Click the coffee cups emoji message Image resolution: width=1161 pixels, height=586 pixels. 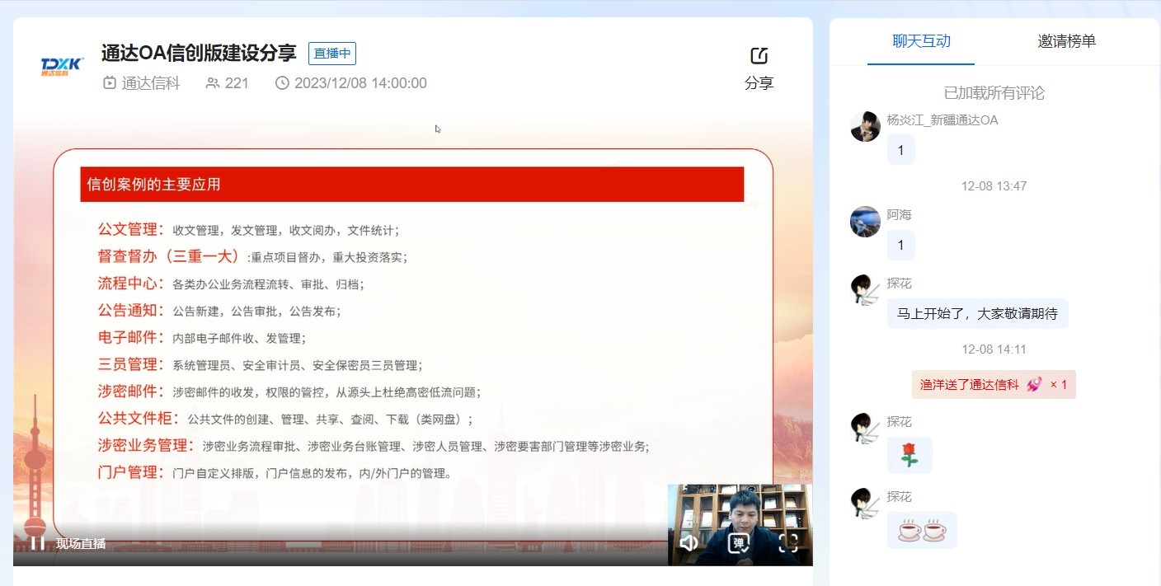coord(922,530)
